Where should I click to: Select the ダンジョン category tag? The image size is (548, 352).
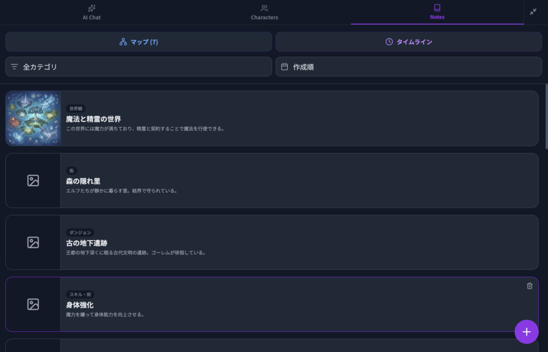[x=80, y=233]
